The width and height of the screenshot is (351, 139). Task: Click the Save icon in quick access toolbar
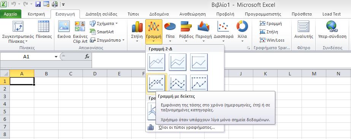click(x=38, y=4)
